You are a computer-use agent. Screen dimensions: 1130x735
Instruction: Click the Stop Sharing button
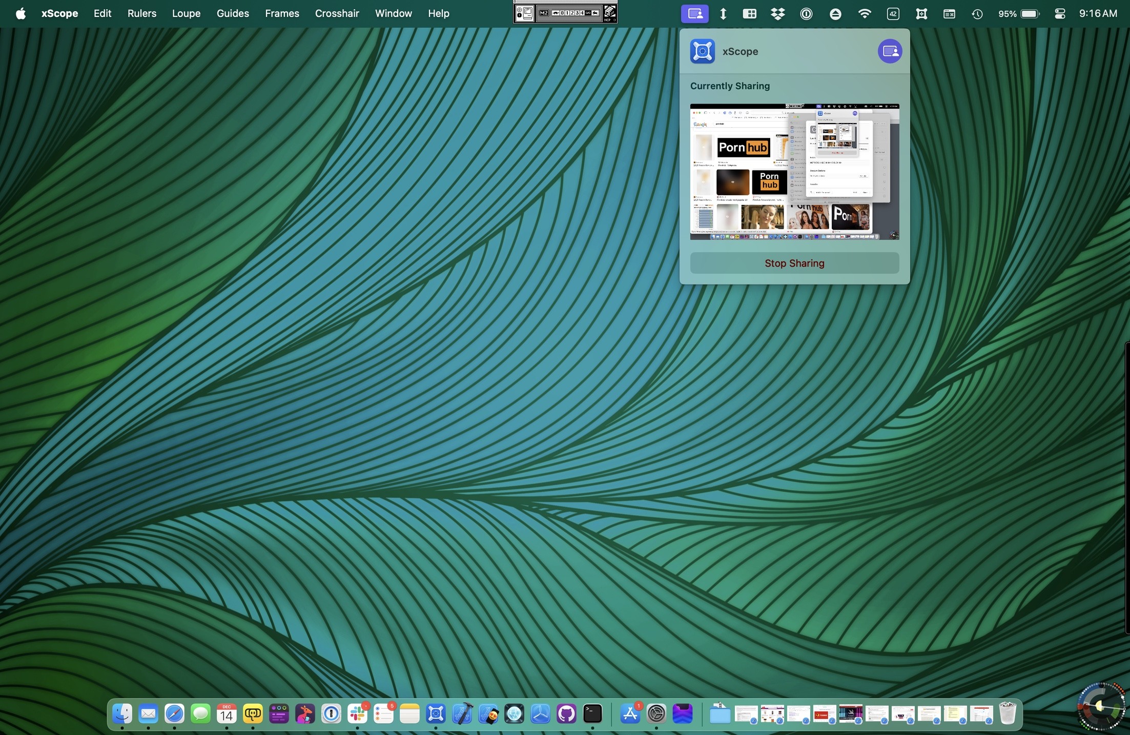coord(794,263)
